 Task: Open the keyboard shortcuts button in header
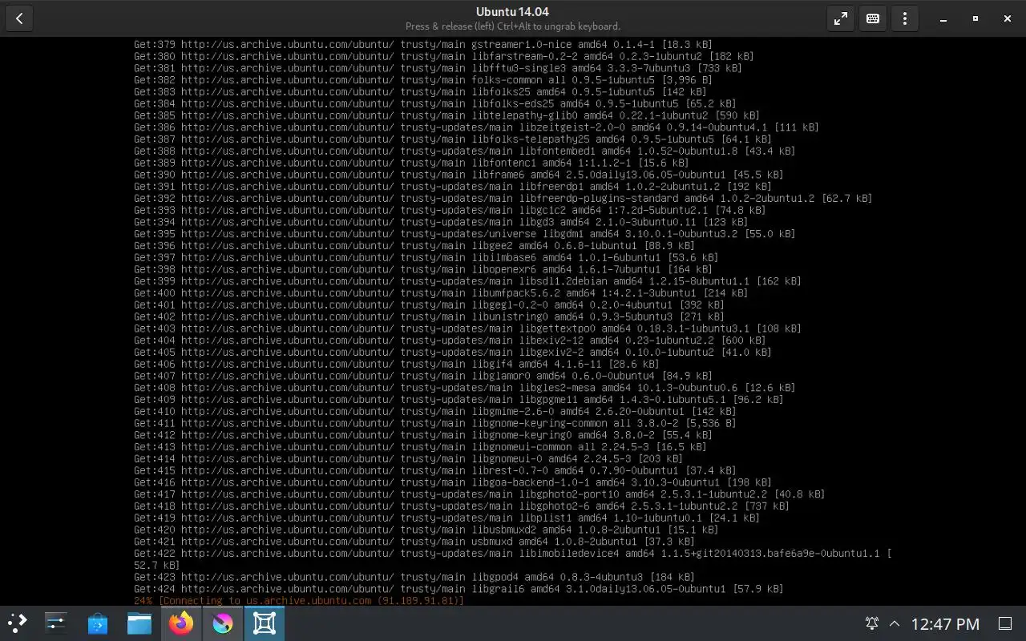[873, 18]
